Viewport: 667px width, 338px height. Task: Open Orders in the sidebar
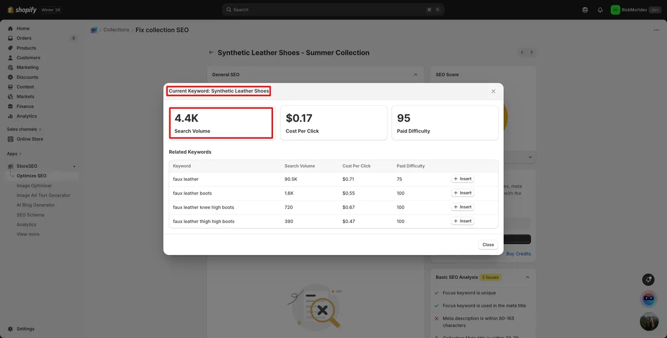point(24,38)
